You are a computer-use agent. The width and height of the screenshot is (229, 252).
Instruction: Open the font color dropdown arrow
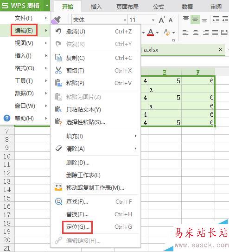click(x=158, y=33)
